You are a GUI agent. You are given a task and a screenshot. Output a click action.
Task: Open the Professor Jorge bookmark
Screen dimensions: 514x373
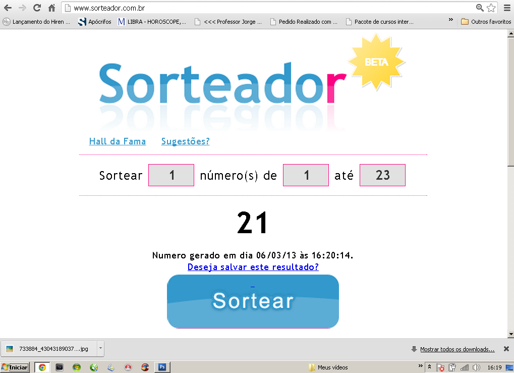coord(228,22)
